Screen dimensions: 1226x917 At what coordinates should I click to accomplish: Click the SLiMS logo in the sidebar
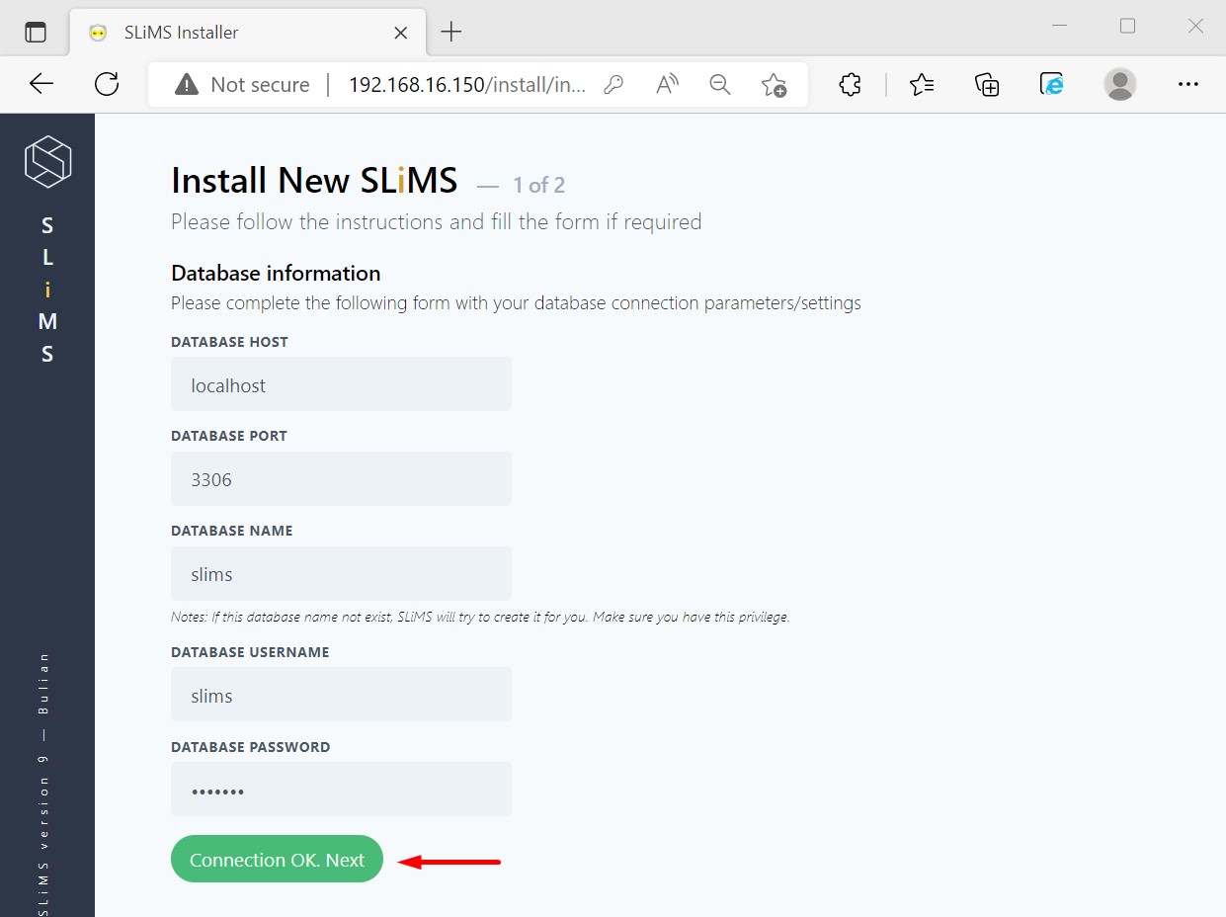[x=47, y=162]
